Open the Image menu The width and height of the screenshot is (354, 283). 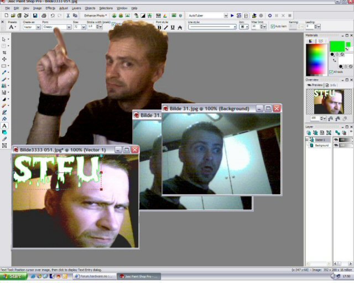point(37,8)
